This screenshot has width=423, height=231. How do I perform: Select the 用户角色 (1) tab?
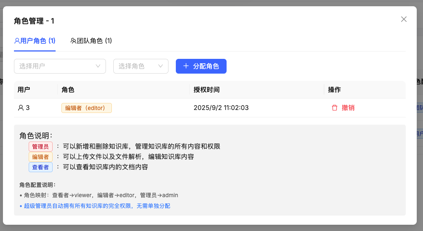[x=35, y=40]
